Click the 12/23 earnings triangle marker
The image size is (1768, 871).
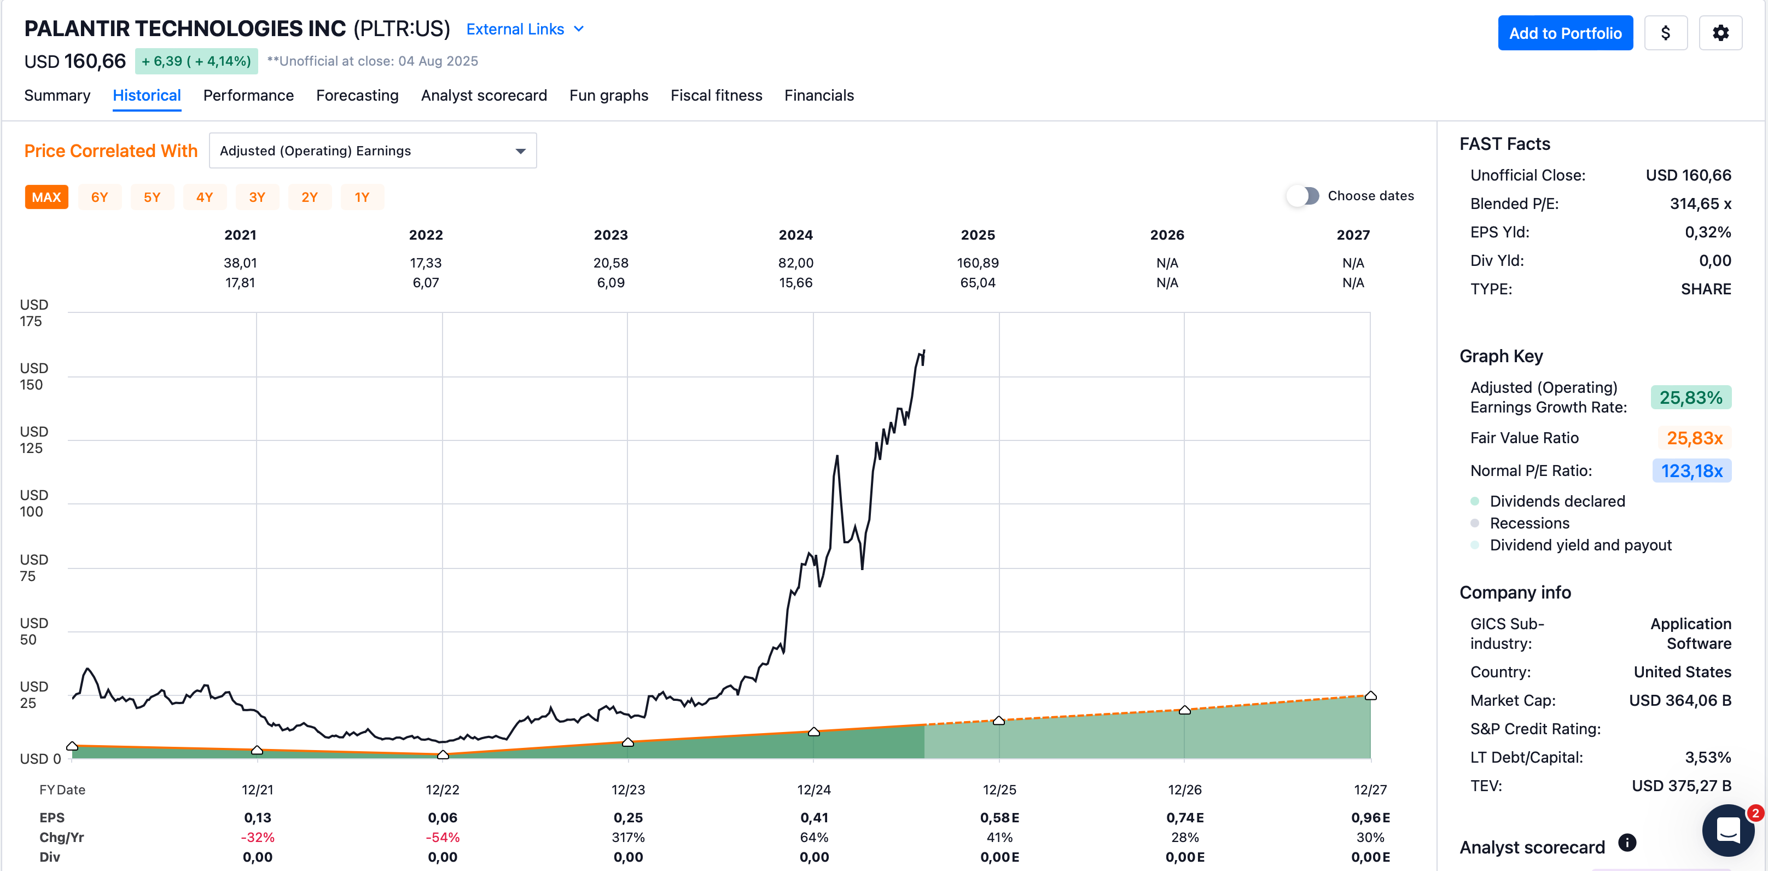tap(627, 742)
